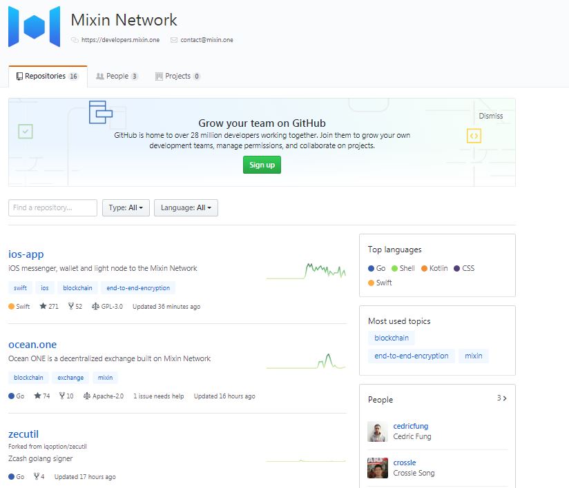
Task: Click the GPL-3.0 license scale icon
Action: click(x=95, y=306)
